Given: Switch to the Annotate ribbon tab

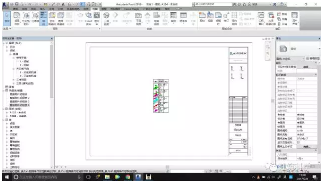Looking at the screenshot, I should [51, 9].
